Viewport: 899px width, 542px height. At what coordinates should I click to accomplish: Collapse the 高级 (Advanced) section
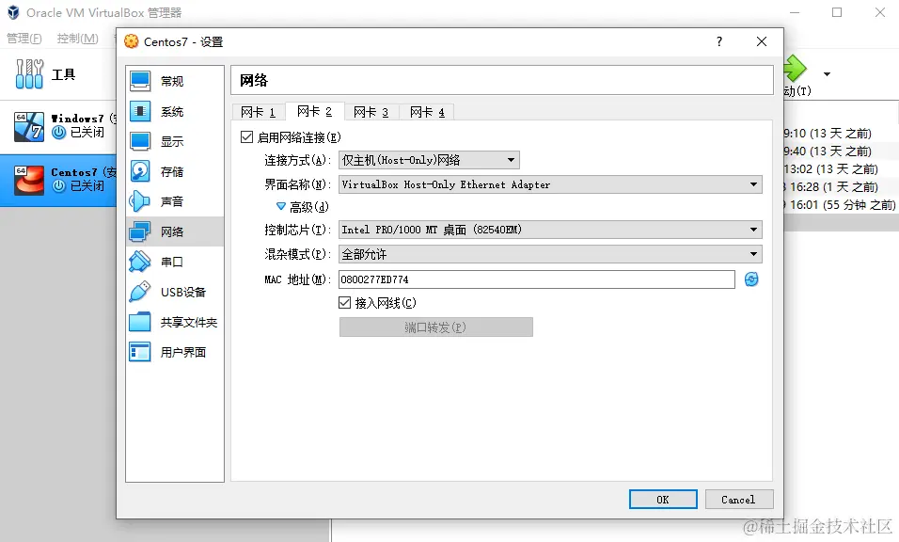(x=281, y=206)
